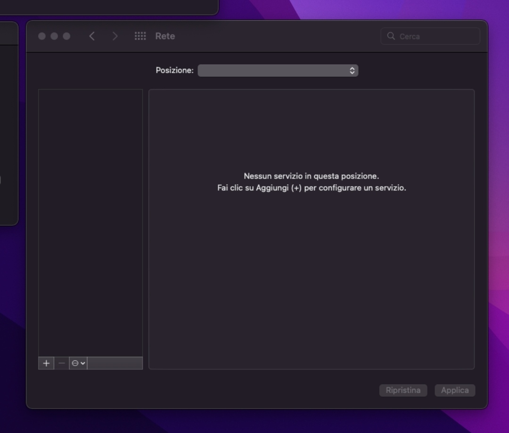Click inside the empty services list
This screenshot has height=433, width=509.
(90, 221)
